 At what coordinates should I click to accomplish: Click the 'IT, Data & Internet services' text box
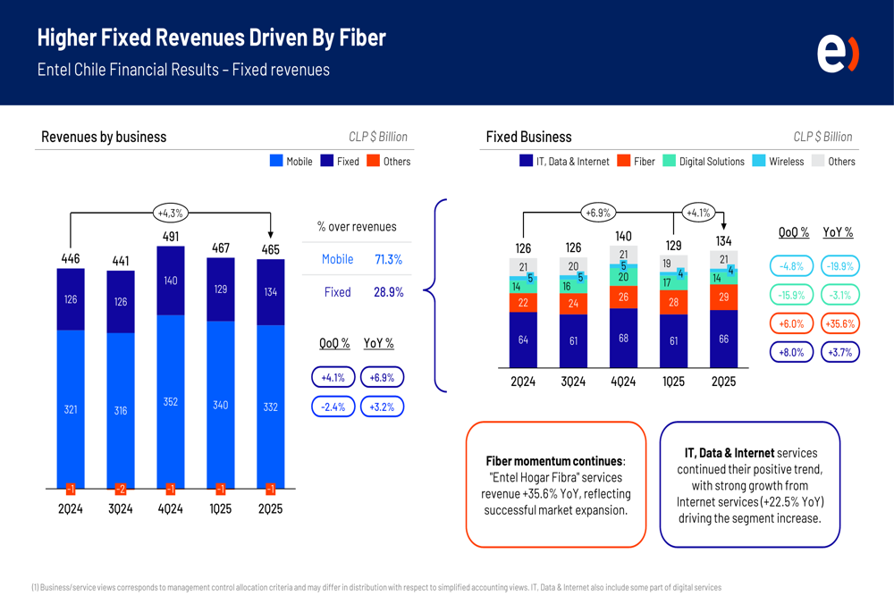(x=750, y=485)
